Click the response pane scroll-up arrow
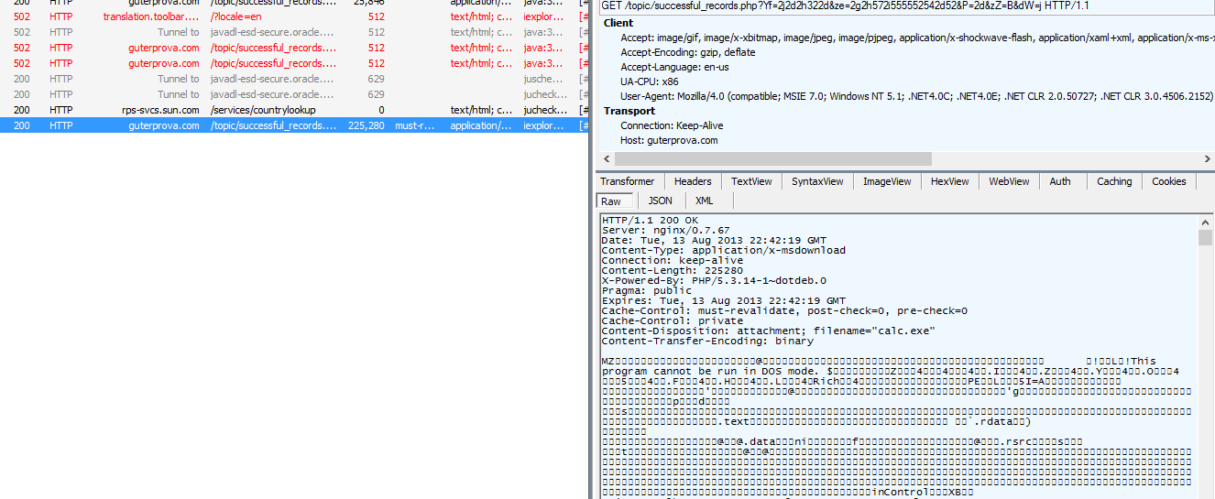Viewport: 1215px width, 499px height. (1205, 221)
